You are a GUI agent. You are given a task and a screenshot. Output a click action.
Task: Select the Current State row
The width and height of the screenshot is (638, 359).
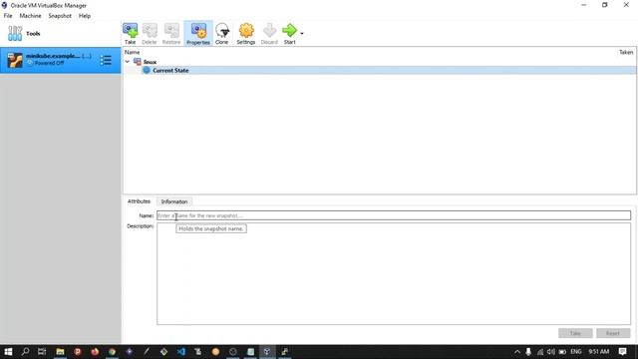pos(379,71)
